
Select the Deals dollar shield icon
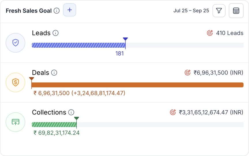pyautogui.click(x=16, y=82)
